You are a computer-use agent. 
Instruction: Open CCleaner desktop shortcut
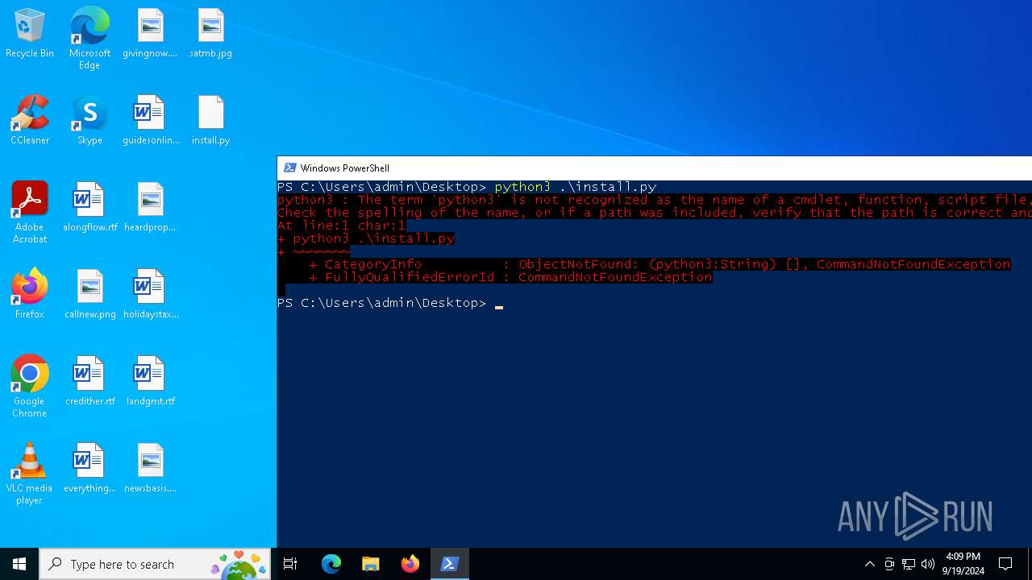tap(30, 121)
